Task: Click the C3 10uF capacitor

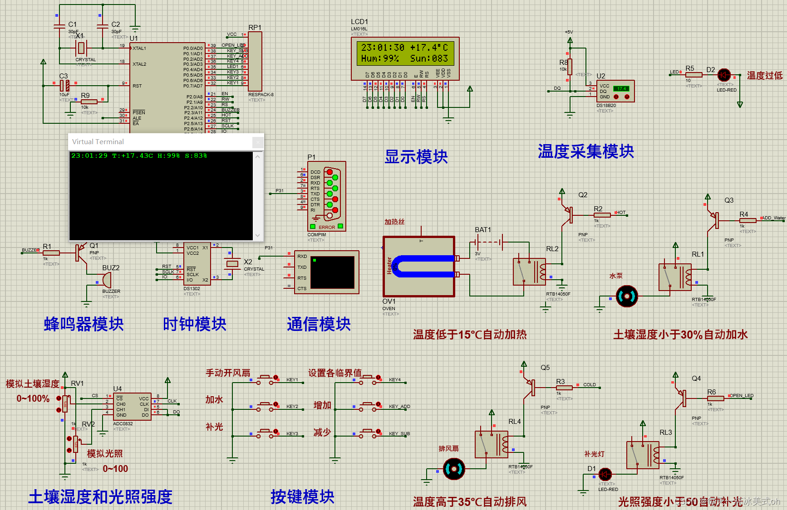Action: click(65, 85)
